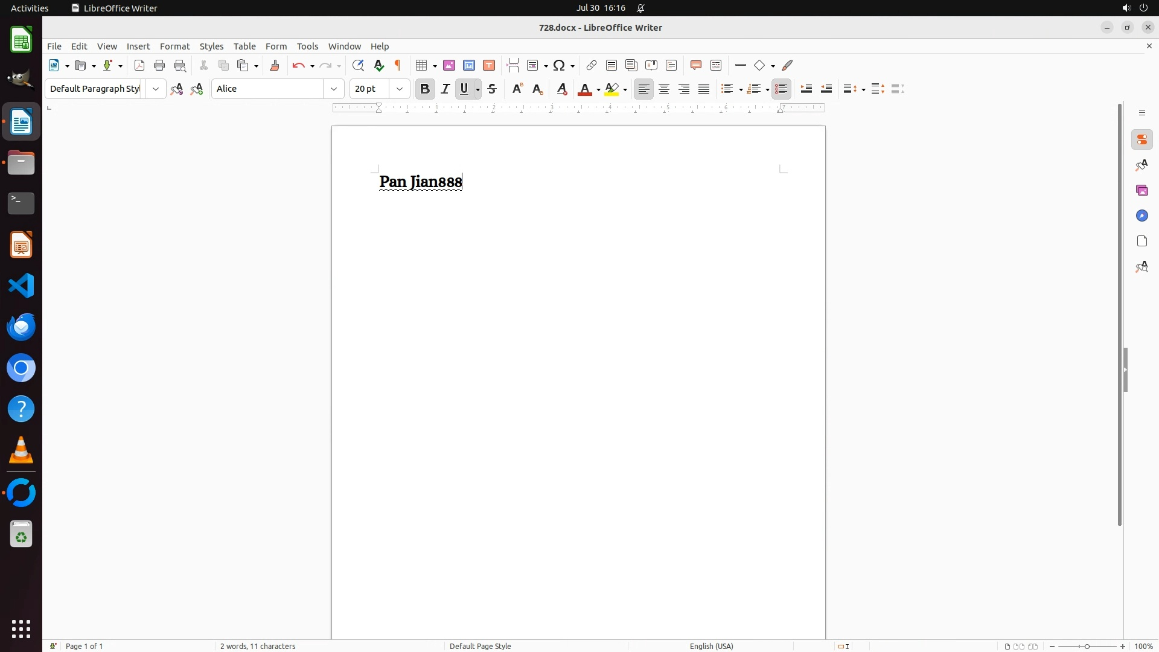Open the Tools menu

tap(307, 46)
